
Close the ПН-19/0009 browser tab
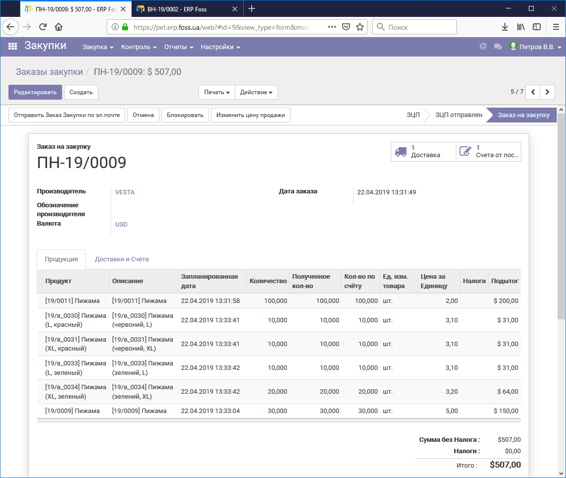click(123, 9)
